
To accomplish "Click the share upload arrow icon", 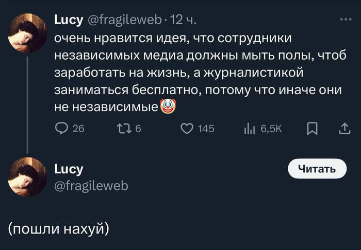I will tap(344, 129).
